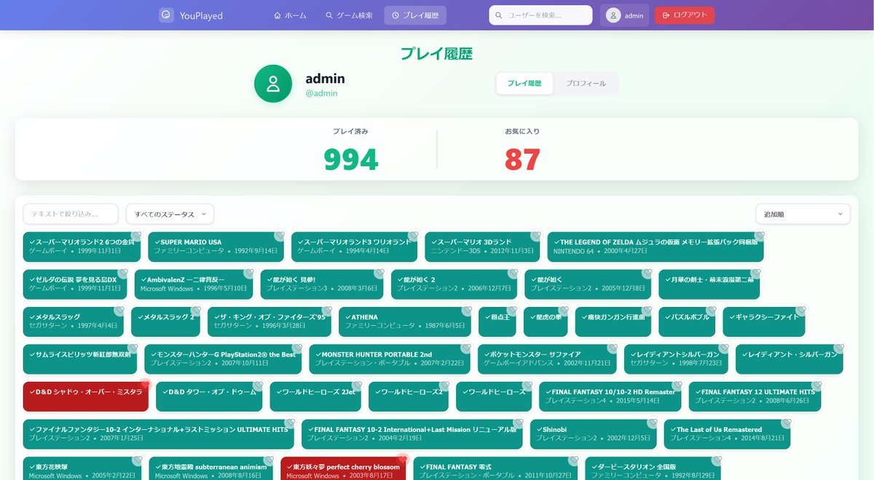Toggle favorite heart on サムライスピリッツ新紅郎無双剣
Viewport: 874px width, 480px height.
[x=133, y=348]
